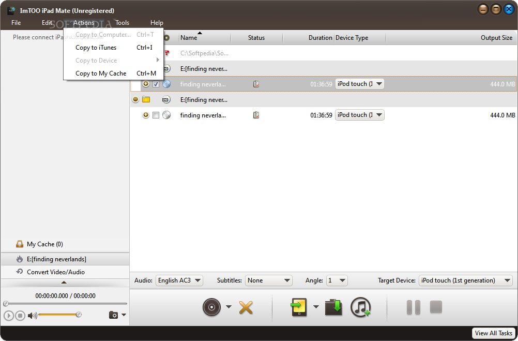The width and height of the screenshot is (518, 341).
Task: Click the status clipboard icon in selected row
Action: tap(256, 84)
